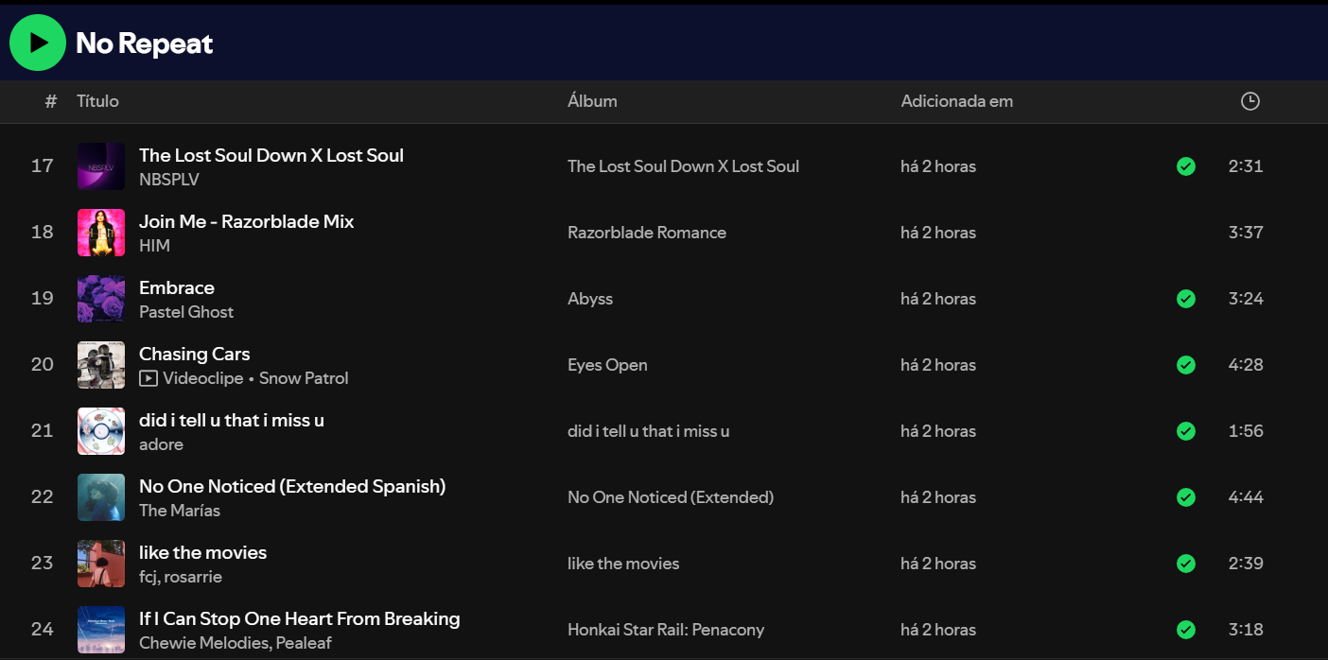Open the Razorblade Romance album link
This screenshot has height=660, width=1328.
coord(646,233)
